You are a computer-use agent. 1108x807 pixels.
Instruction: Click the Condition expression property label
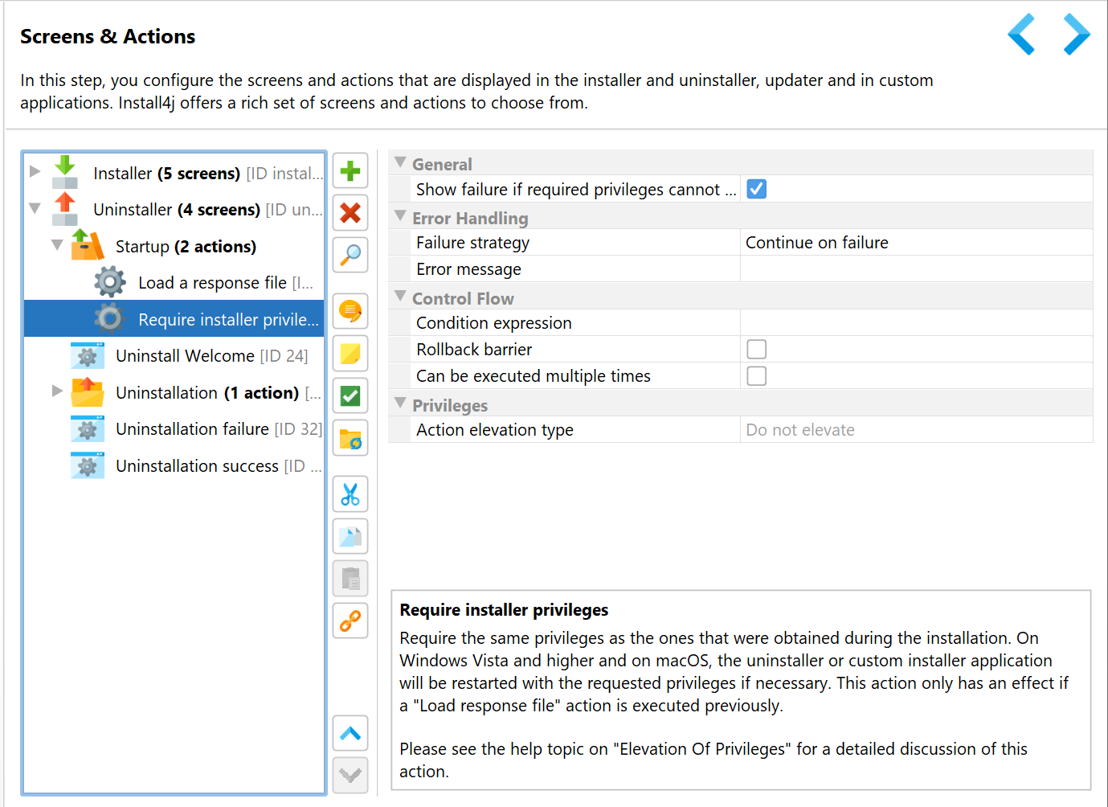[x=494, y=323]
